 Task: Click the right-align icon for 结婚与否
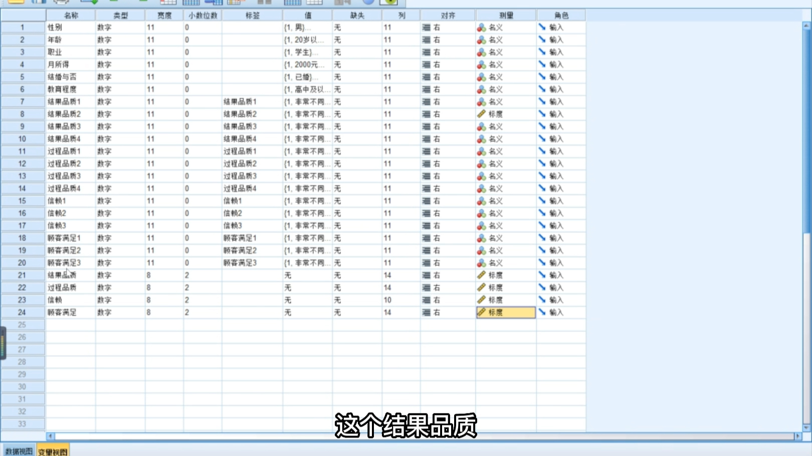(x=426, y=77)
